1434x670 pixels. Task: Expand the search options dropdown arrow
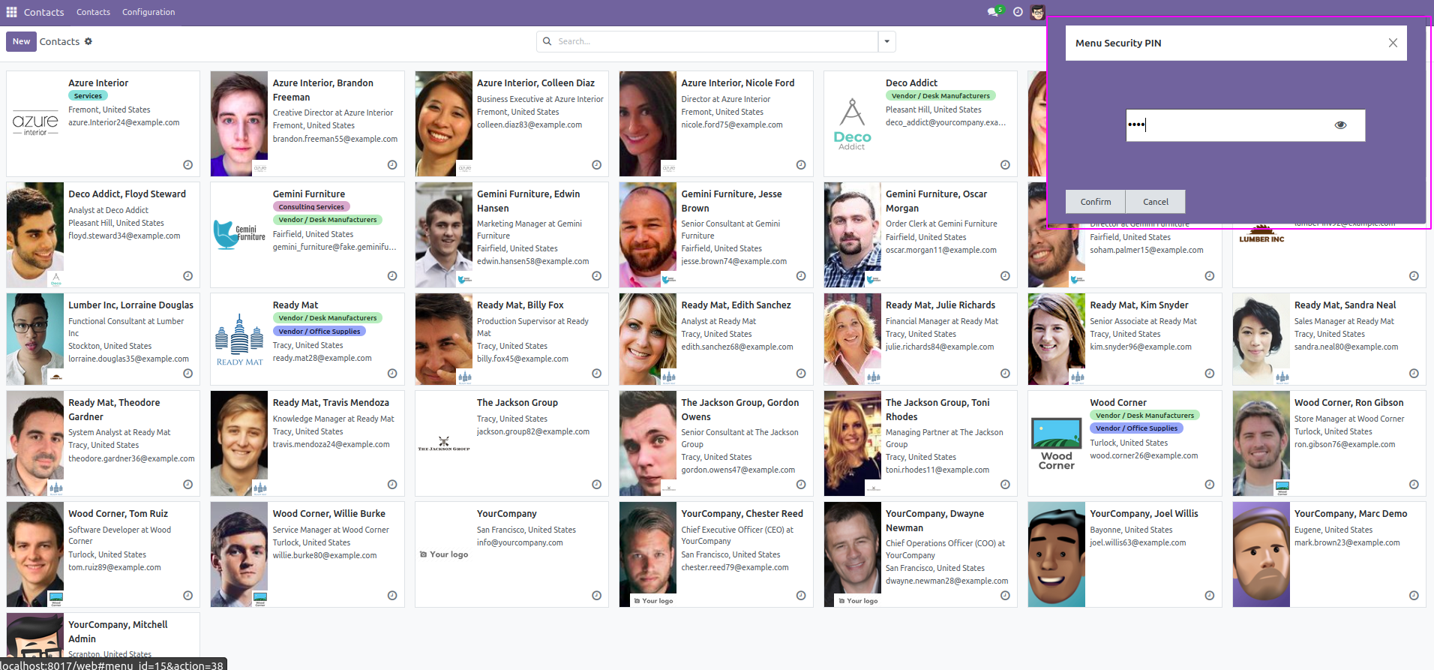tap(887, 41)
